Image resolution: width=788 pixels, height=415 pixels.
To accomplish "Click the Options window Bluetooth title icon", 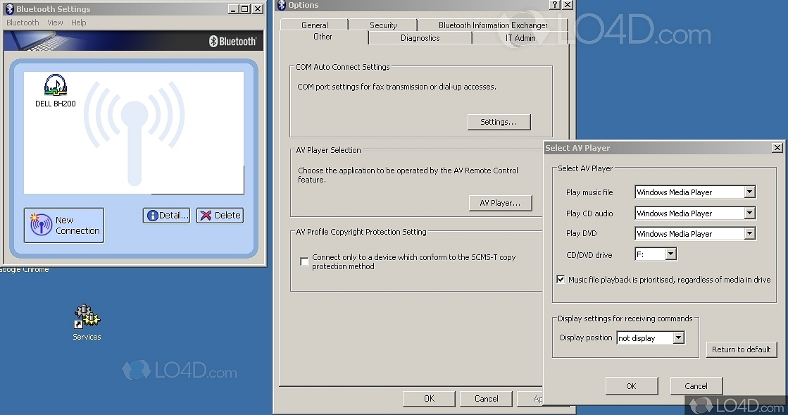I will pyautogui.click(x=282, y=5).
